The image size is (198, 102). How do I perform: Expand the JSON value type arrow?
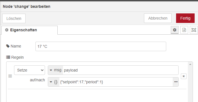click(51, 82)
